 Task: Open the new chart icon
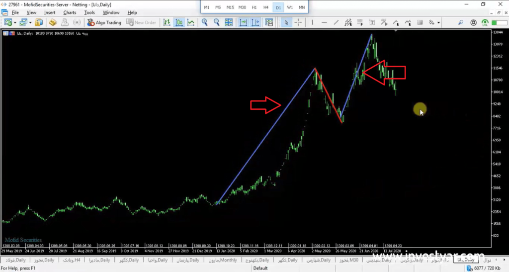click(x=8, y=22)
